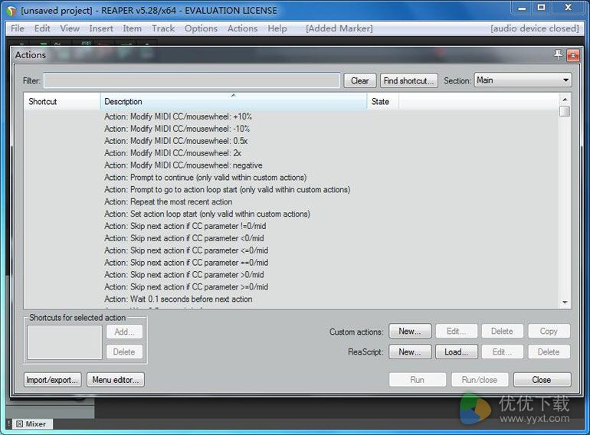Select 'Wait 0.1 seconds before next action'
The width and height of the screenshot is (590, 435).
(179, 299)
